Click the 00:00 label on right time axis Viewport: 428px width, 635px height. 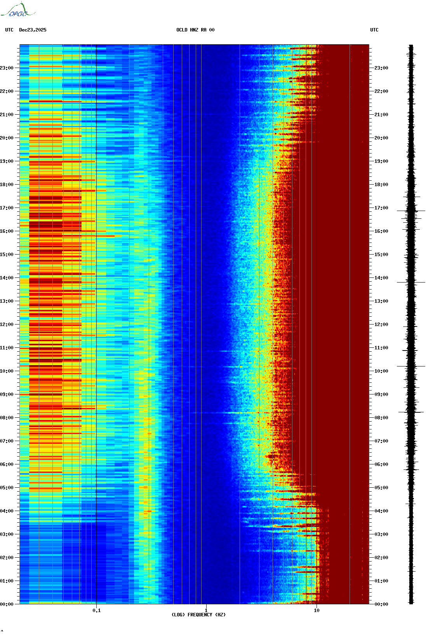tap(381, 604)
